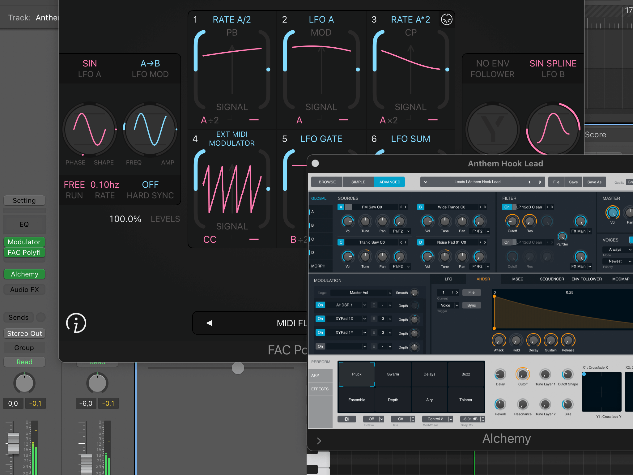Open preset list dropdown arrow in Alchemy
This screenshot has width=633, height=475.
pyautogui.click(x=425, y=182)
